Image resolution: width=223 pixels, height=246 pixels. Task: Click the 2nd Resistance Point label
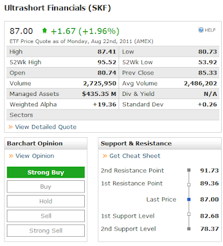pos(132,170)
